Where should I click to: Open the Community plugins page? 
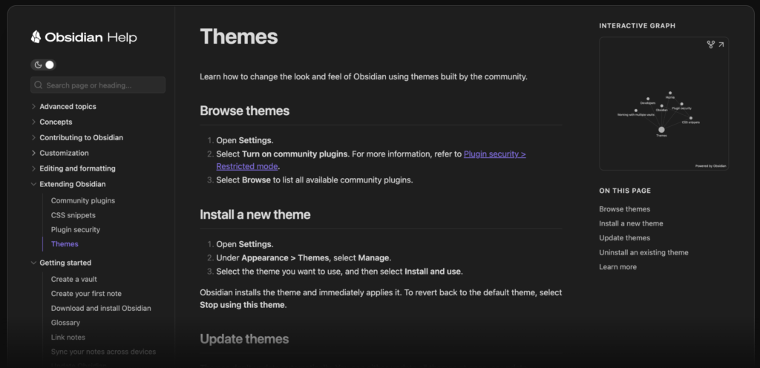(x=83, y=200)
